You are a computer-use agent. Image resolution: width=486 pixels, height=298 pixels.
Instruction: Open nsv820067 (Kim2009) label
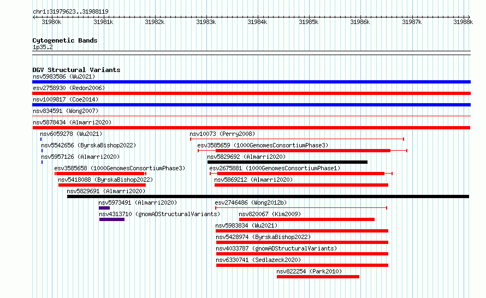tap(270, 214)
